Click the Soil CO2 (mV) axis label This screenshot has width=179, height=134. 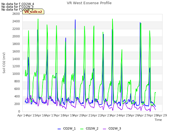click(x=4, y=63)
